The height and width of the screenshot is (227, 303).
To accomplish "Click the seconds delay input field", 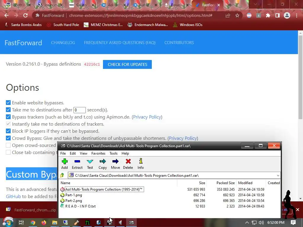I will click(x=79, y=110).
